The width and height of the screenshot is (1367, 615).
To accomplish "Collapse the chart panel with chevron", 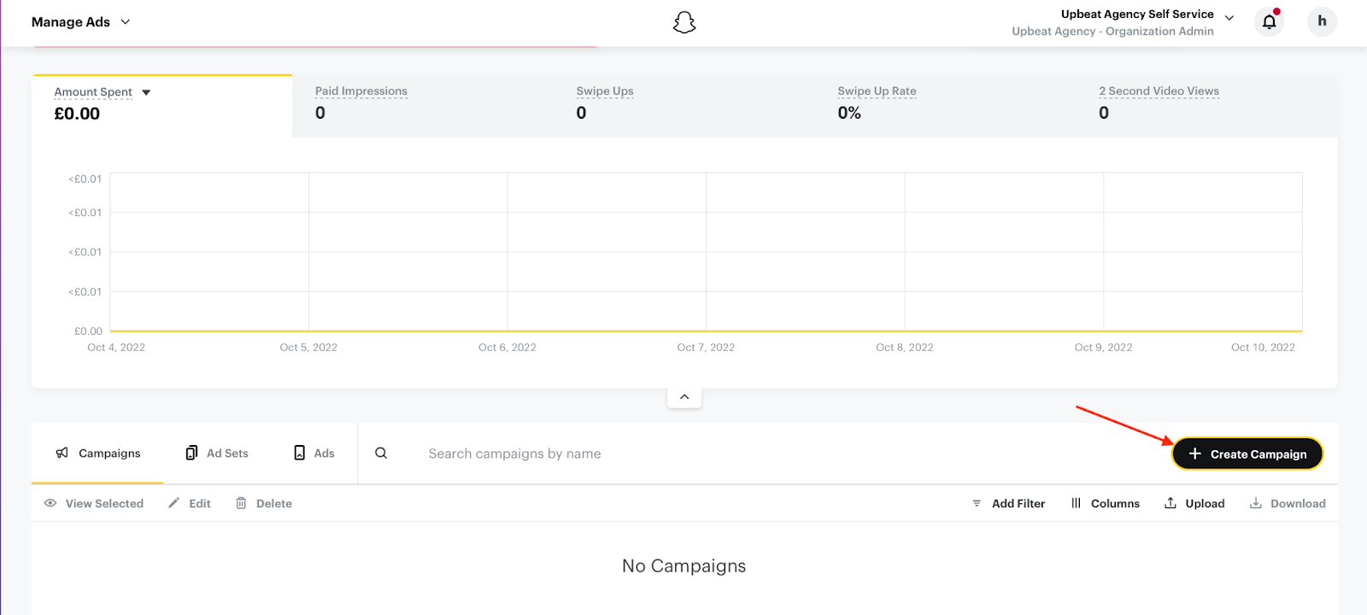I will pos(684,397).
